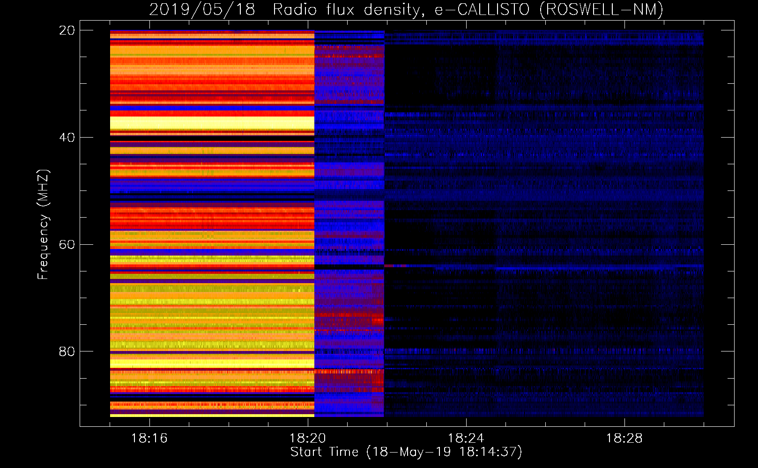The image size is (758, 468).
Task: Click the 18:20 time tick label
Action: pos(308,438)
